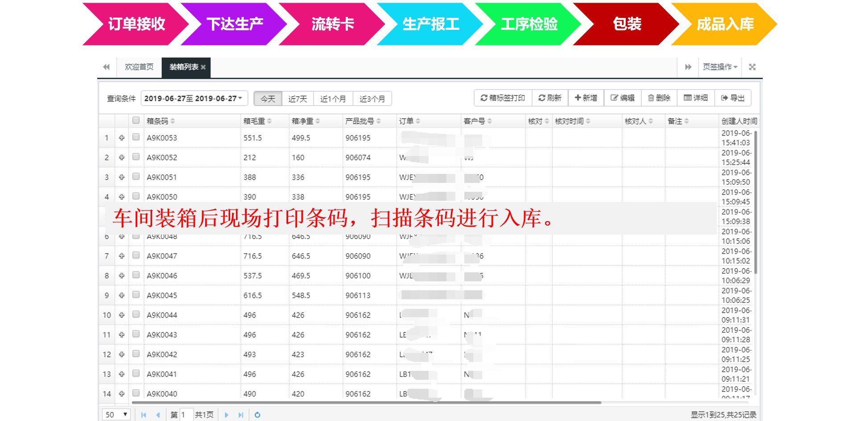Click the 箱标签打印 button

pyautogui.click(x=503, y=98)
